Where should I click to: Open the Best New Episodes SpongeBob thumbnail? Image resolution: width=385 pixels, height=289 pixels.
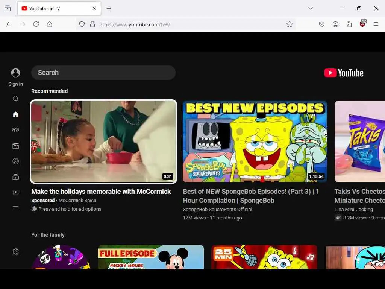[x=255, y=141]
